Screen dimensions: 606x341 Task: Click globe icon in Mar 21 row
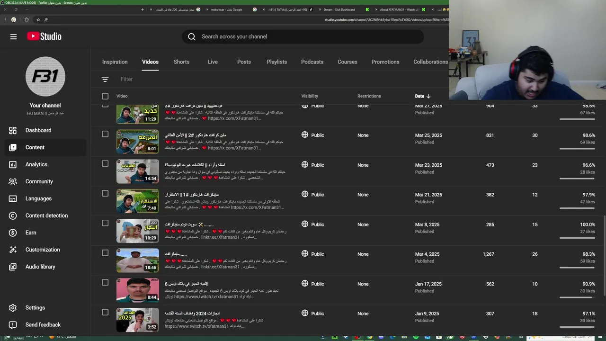pos(305,194)
